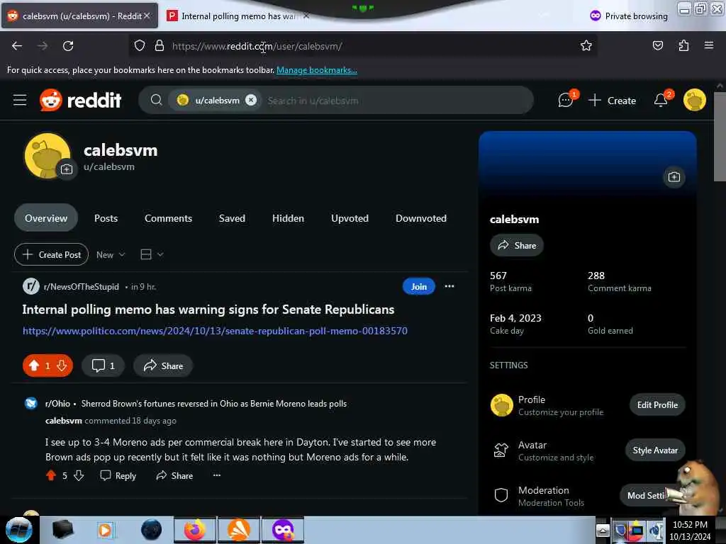Open the notifications bell
Viewport: 726px width, 544px height.
pyautogui.click(x=661, y=100)
